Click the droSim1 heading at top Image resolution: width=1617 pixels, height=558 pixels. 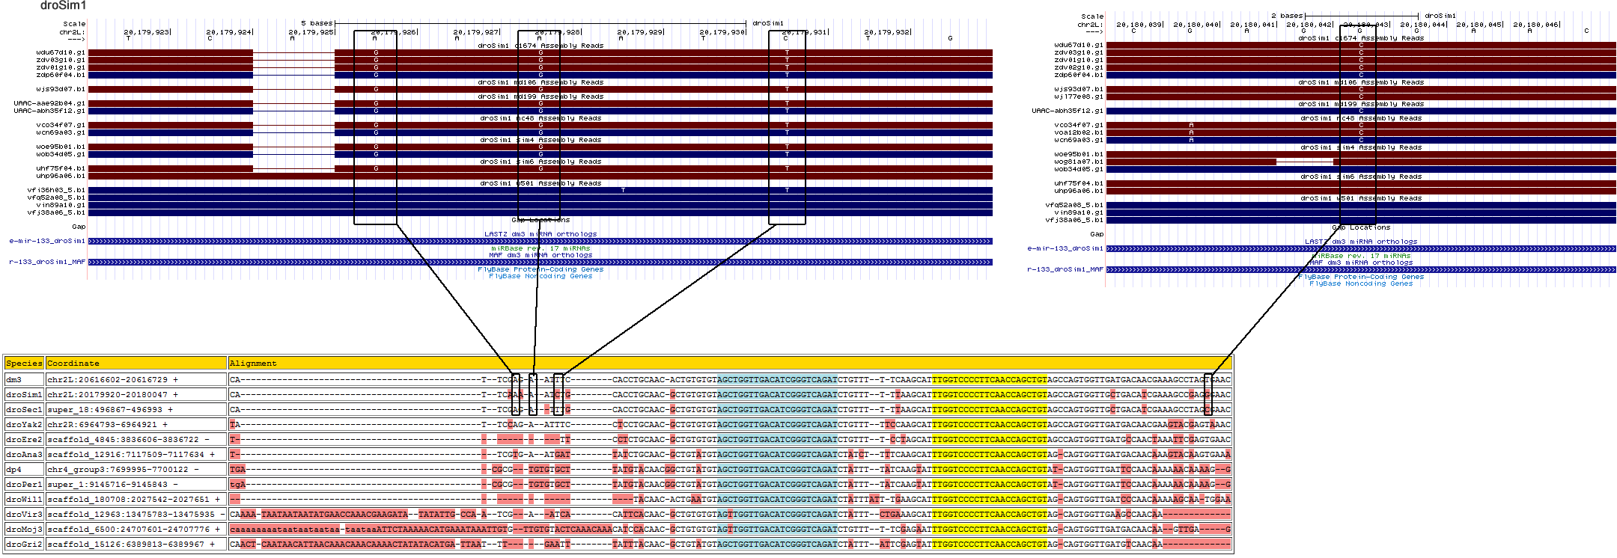[63, 6]
